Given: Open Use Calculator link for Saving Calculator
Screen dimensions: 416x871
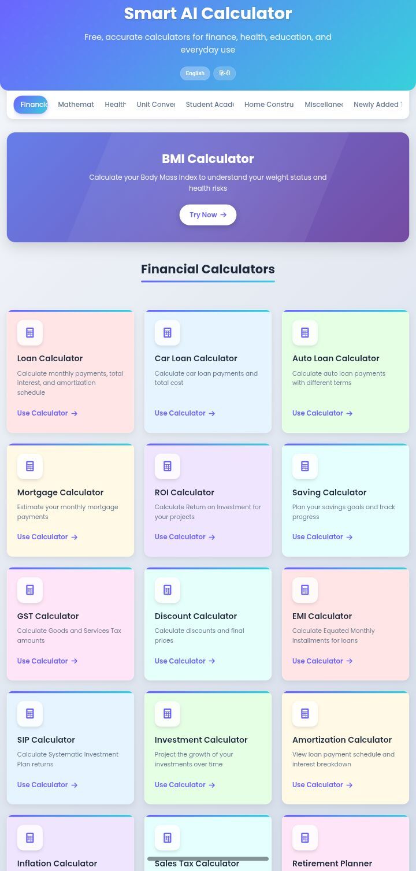Looking at the screenshot, I should (x=322, y=537).
